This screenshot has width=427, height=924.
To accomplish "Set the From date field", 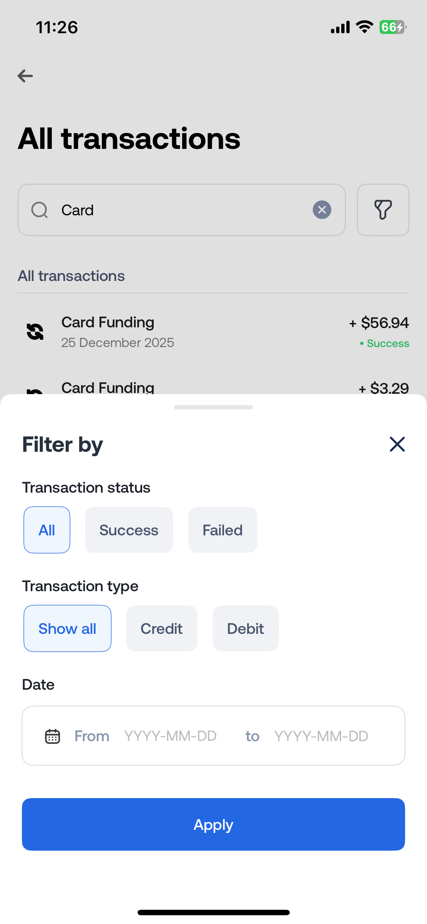I will tap(170, 736).
